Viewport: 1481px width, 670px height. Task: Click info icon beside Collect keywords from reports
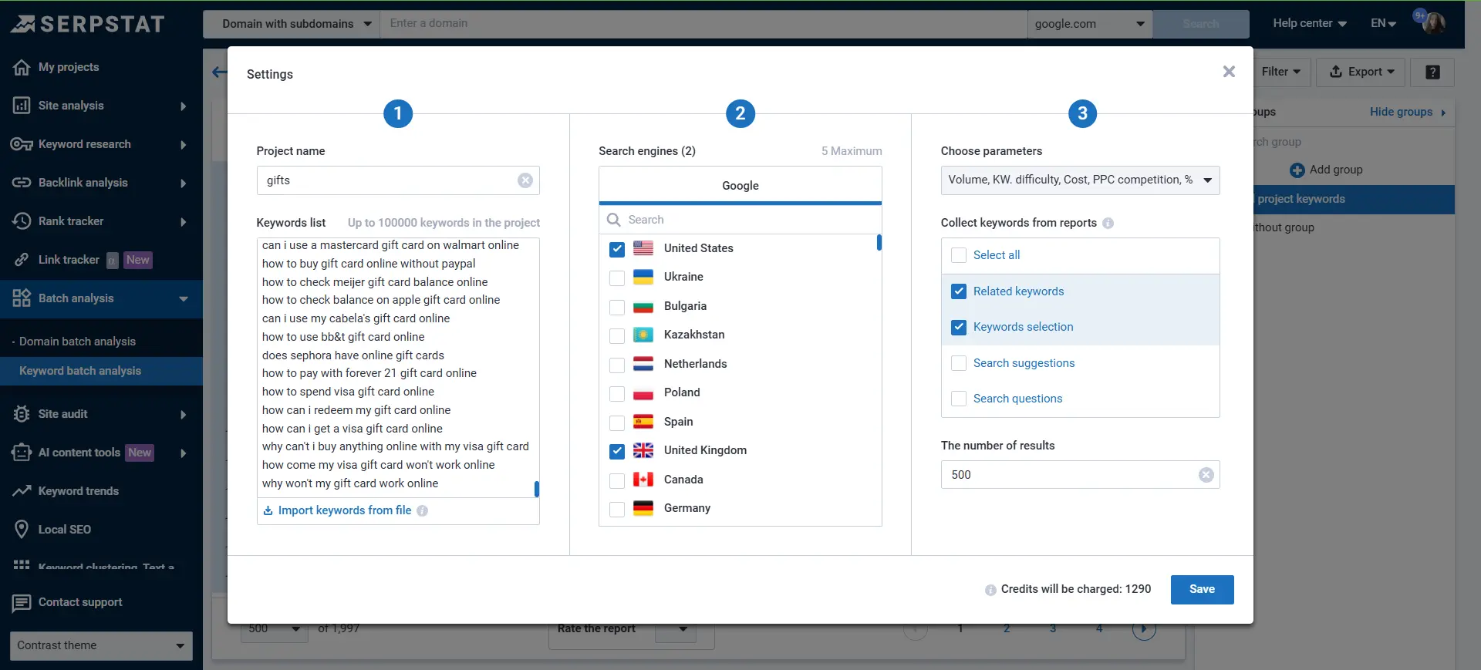tap(1108, 224)
